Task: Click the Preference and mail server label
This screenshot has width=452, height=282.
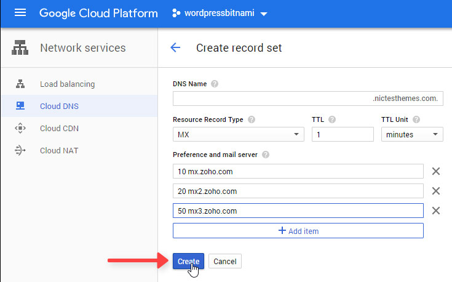Action: coord(215,155)
